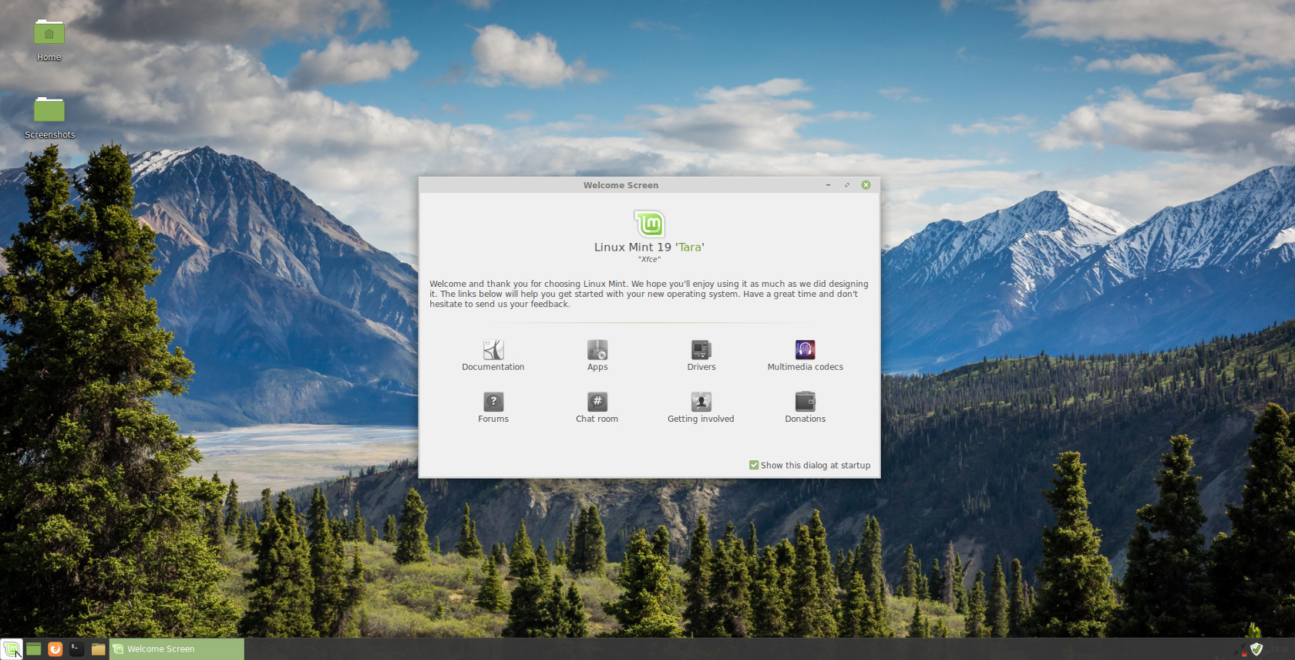Select Welcome Screen in the taskbar
The image size is (1295, 660).
177,649
